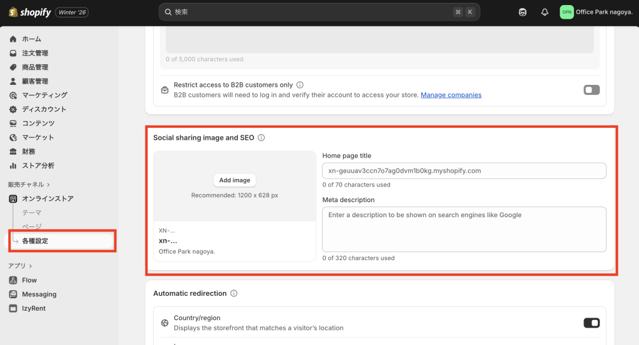Click the info icon beside Social sharing image and SEO
The width and height of the screenshot is (639, 345).
click(261, 138)
